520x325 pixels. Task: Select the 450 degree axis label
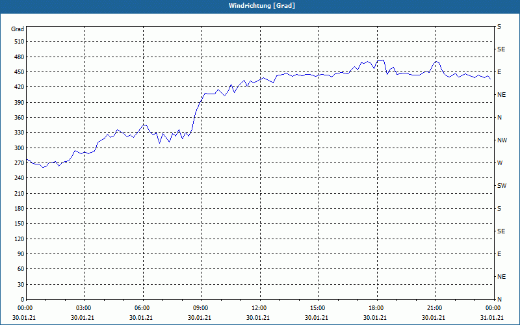tap(19, 72)
